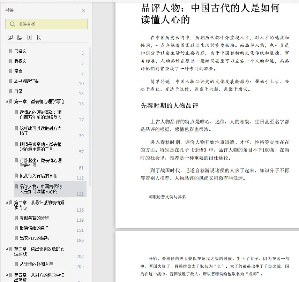Screen dimensions: 299x282
Task: Open 行卧起坐，微表情心理学最外层 bookmark
Action: [x=40, y=163]
